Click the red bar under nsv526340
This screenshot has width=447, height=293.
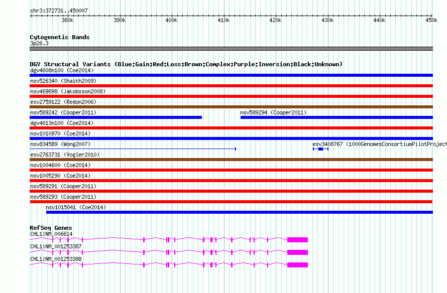(x=231, y=86)
